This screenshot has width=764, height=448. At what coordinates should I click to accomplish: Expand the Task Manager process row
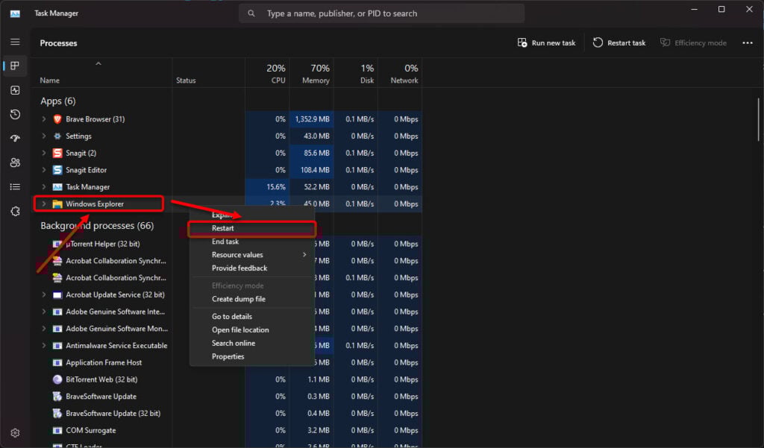point(44,187)
